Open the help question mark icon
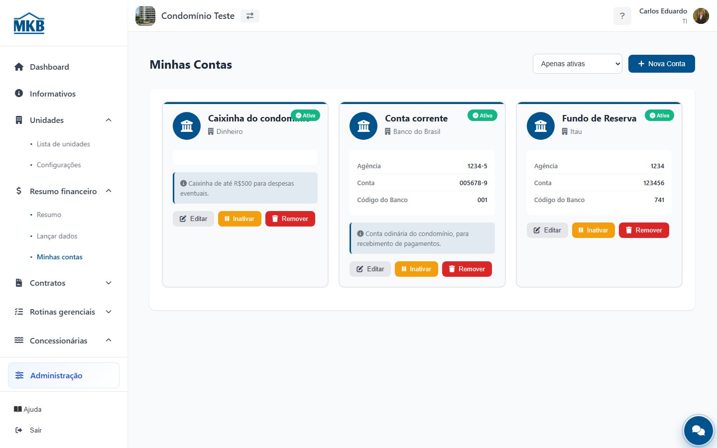 tap(622, 16)
